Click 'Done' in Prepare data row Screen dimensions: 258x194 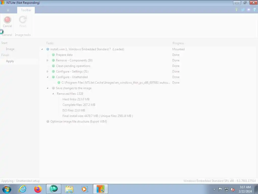point(176,55)
